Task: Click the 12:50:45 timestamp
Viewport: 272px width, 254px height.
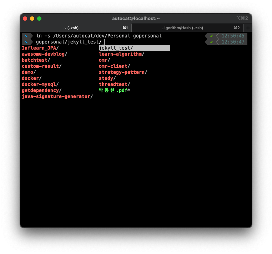Action: [233, 36]
